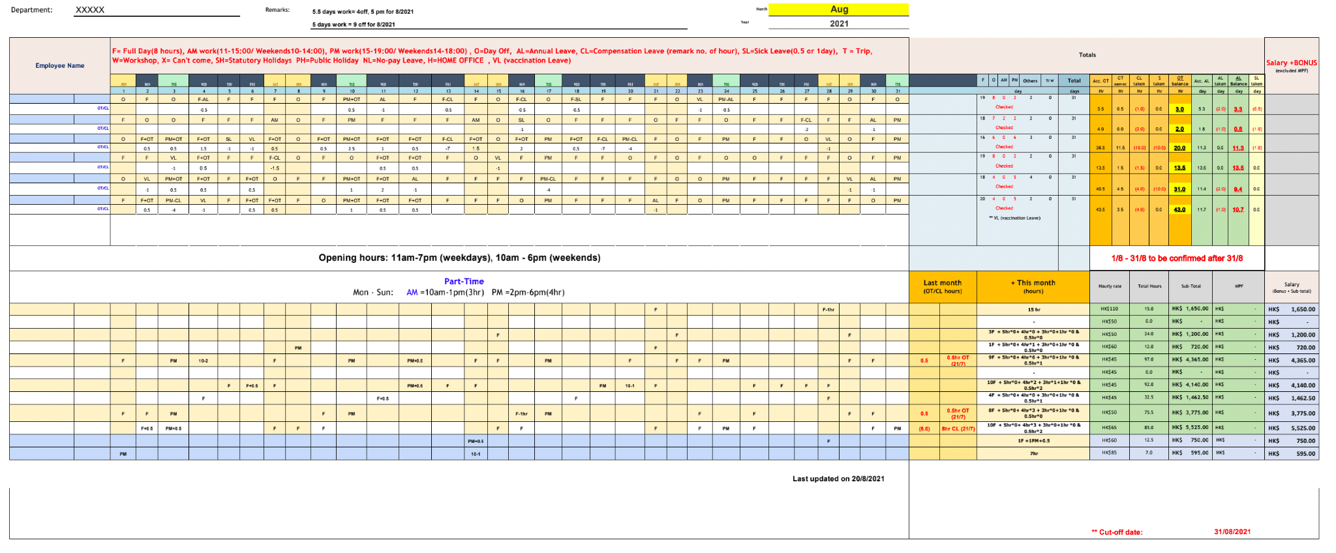The width and height of the screenshot is (1336, 553).
Task: Select the HK$110 hourly rate cell
Action: coord(1110,309)
